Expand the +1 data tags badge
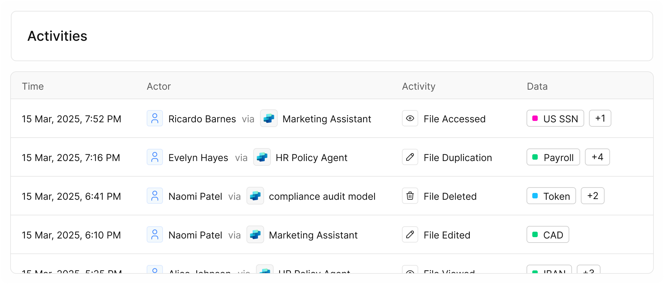This screenshot has width=664, height=284. coord(600,119)
